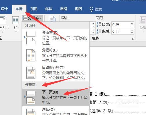
Task: Open paragraph settings dialog launcher
Action: tap(134, 39)
